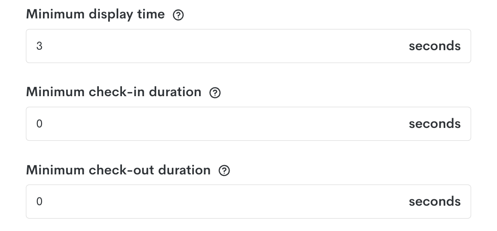497x231 pixels.
Task: Click the value 3 in display time field
Action: point(39,46)
